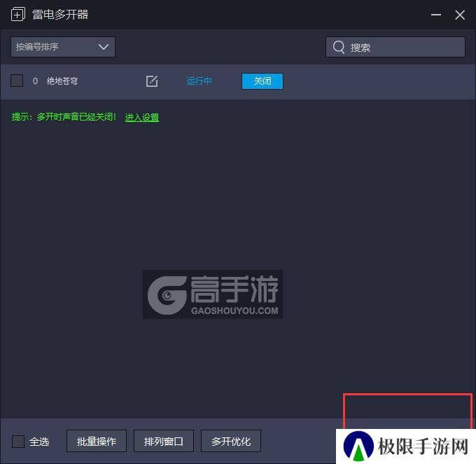The height and width of the screenshot is (464, 476).
Task: Click the green 提示：多开时声音已经关闭 hint text
Action: 64,117
